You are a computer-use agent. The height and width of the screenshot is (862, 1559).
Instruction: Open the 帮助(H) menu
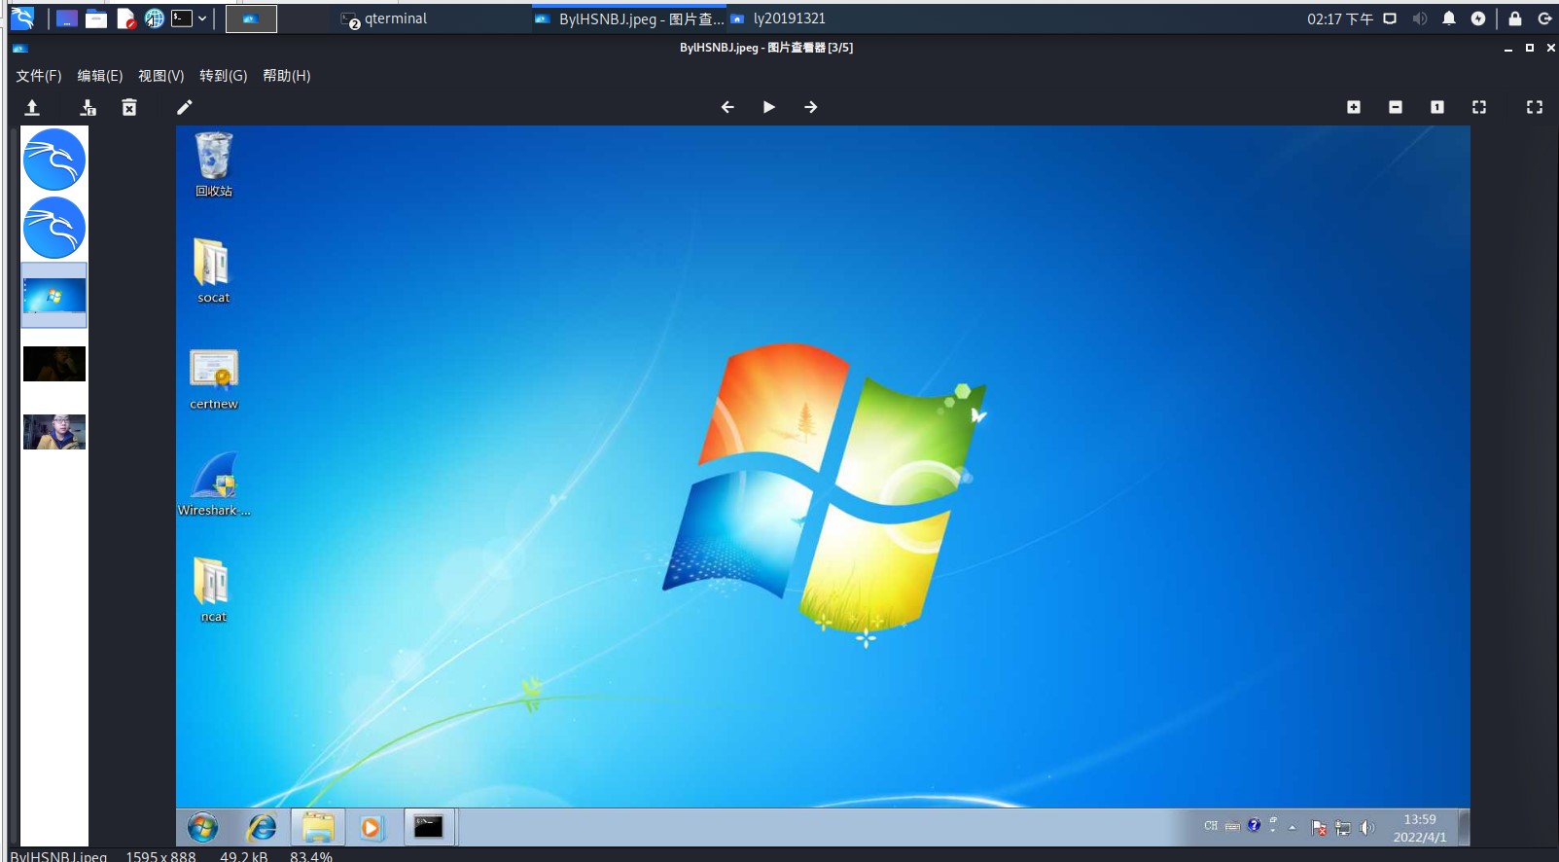coord(287,76)
